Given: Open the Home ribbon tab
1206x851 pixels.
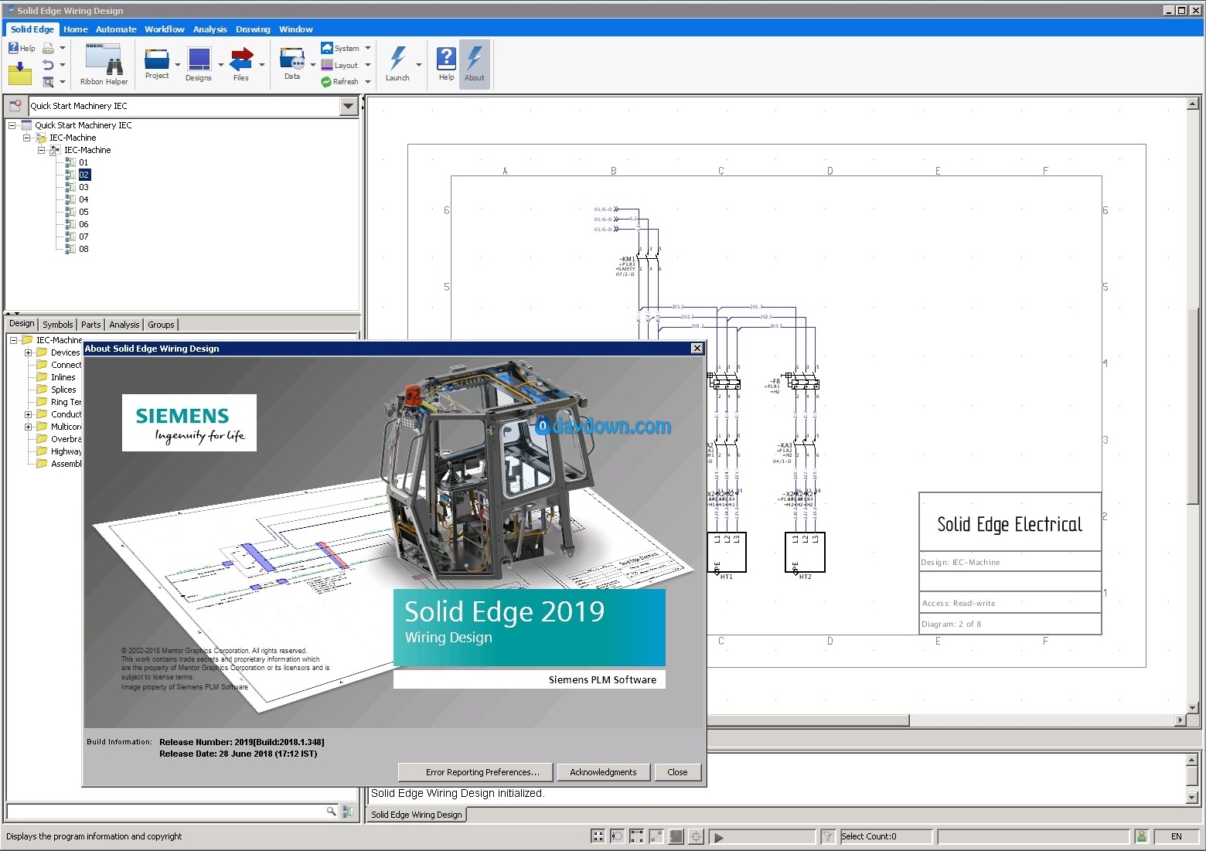Looking at the screenshot, I should [x=76, y=29].
